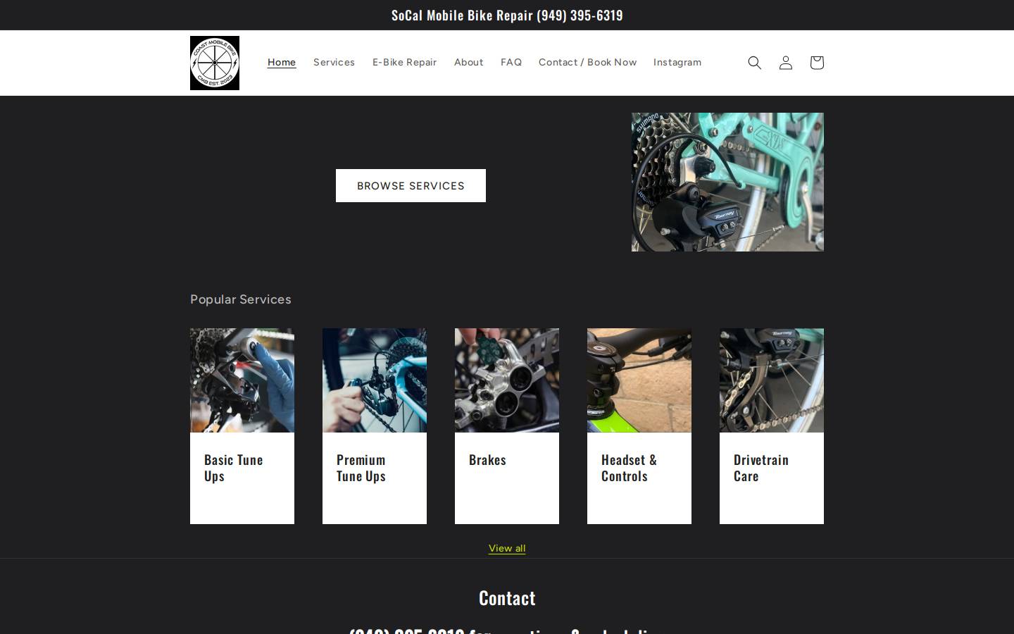The height and width of the screenshot is (634, 1014).
Task: Open the Brakes service title
Action: (x=487, y=459)
